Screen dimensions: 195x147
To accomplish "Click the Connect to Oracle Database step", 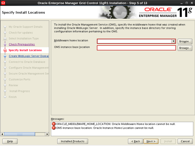I will click(27, 62).
